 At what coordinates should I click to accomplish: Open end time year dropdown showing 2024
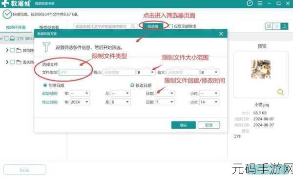(80, 102)
